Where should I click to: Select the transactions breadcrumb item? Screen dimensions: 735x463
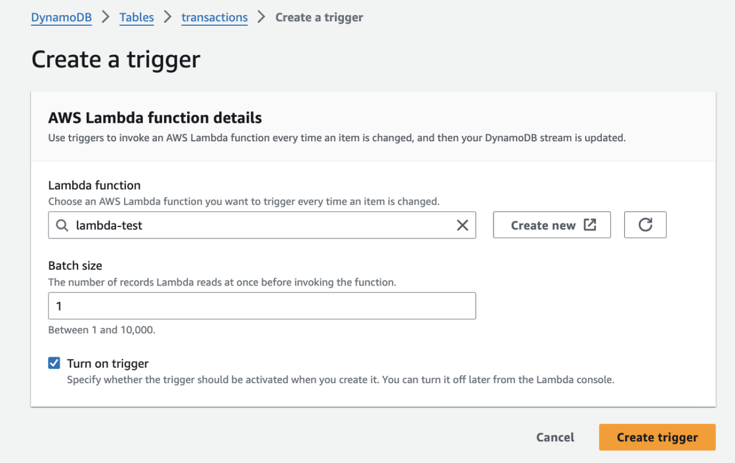point(214,18)
